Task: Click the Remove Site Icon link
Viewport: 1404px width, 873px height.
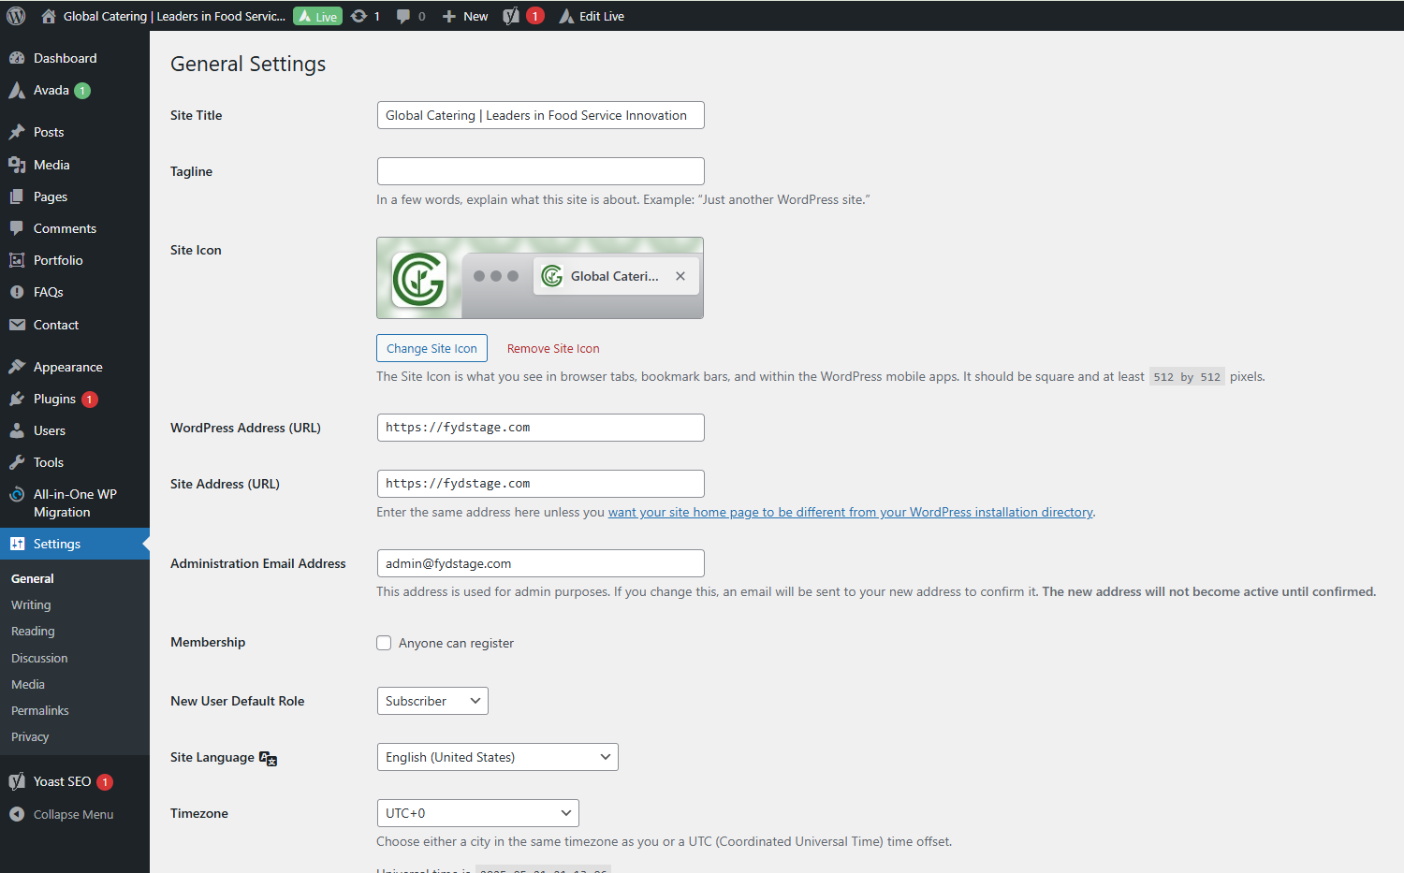Action: (x=553, y=348)
